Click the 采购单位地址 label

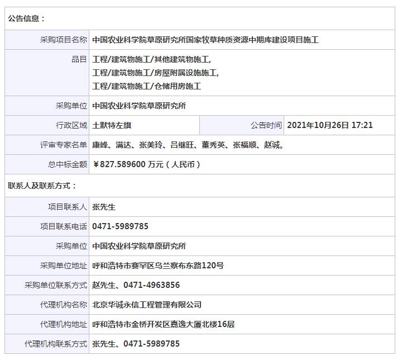[64, 266]
